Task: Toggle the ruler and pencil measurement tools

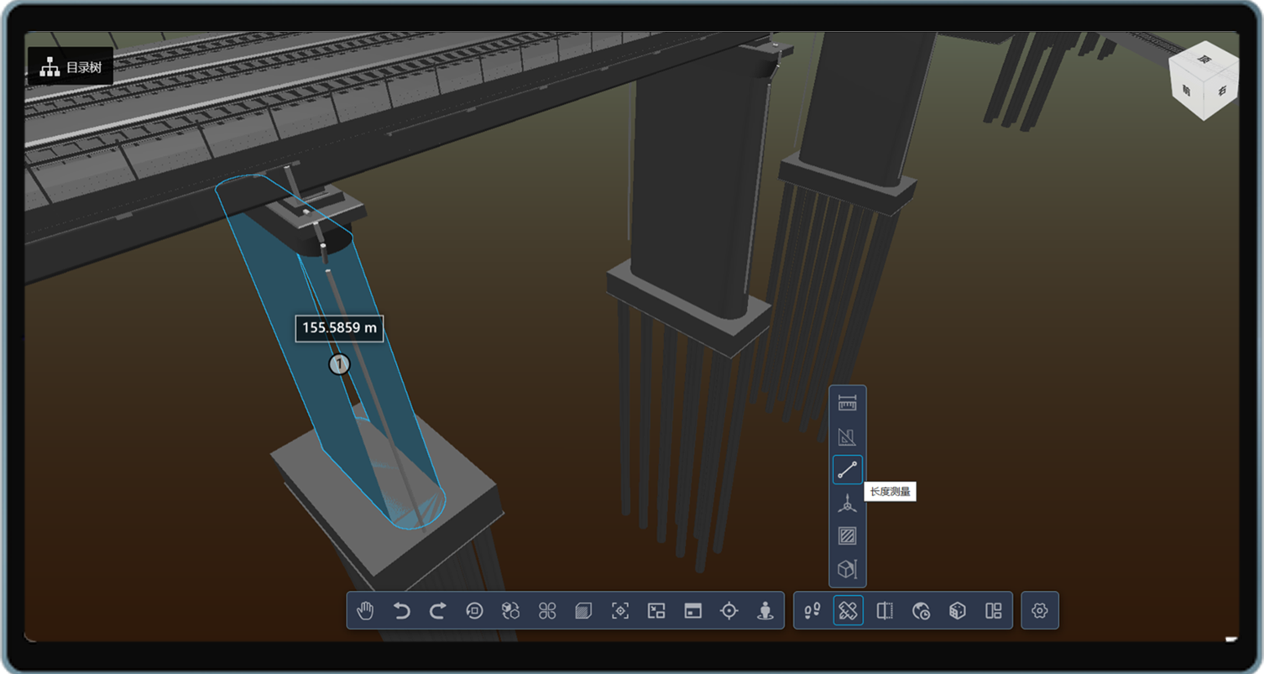Action: click(848, 610)
